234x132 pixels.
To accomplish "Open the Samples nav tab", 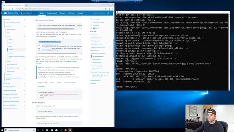I will click(80, 13).
